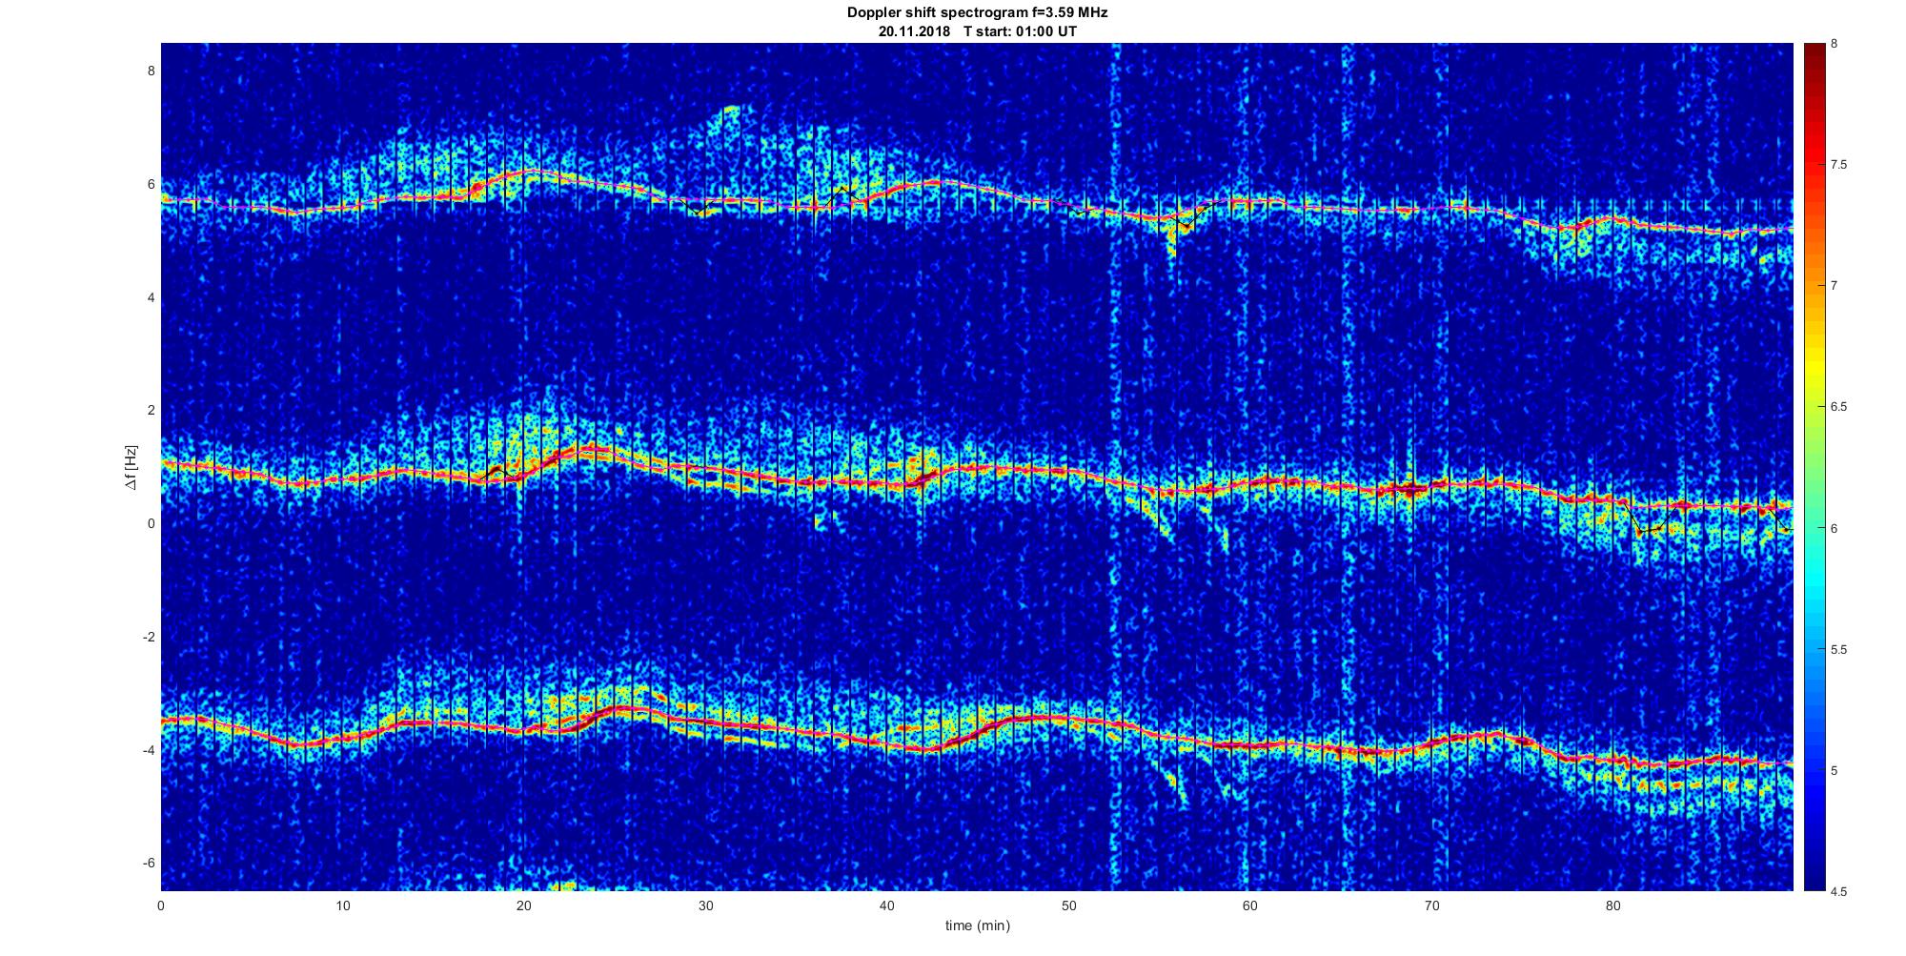Viewport: 1906px width, 956px height.
Task: Click colorbar tick label "4.5"
Action: pos(1839,892)
